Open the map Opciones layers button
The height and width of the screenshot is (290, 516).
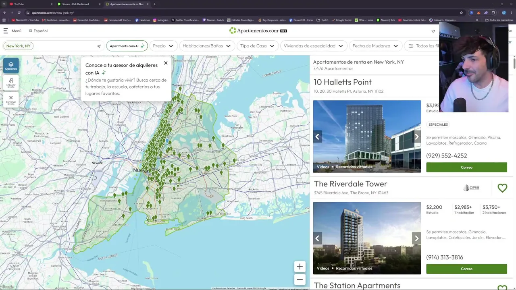[x=11, y=66]
